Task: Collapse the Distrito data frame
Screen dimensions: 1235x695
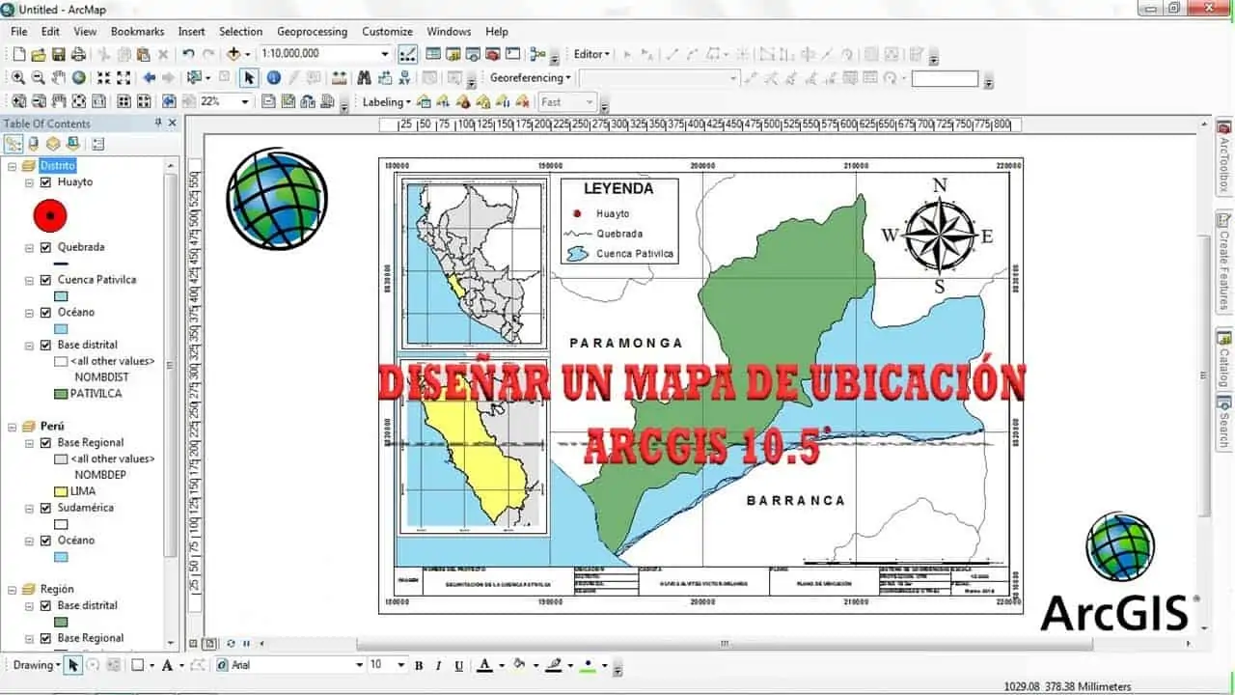Action: [12, 166]
